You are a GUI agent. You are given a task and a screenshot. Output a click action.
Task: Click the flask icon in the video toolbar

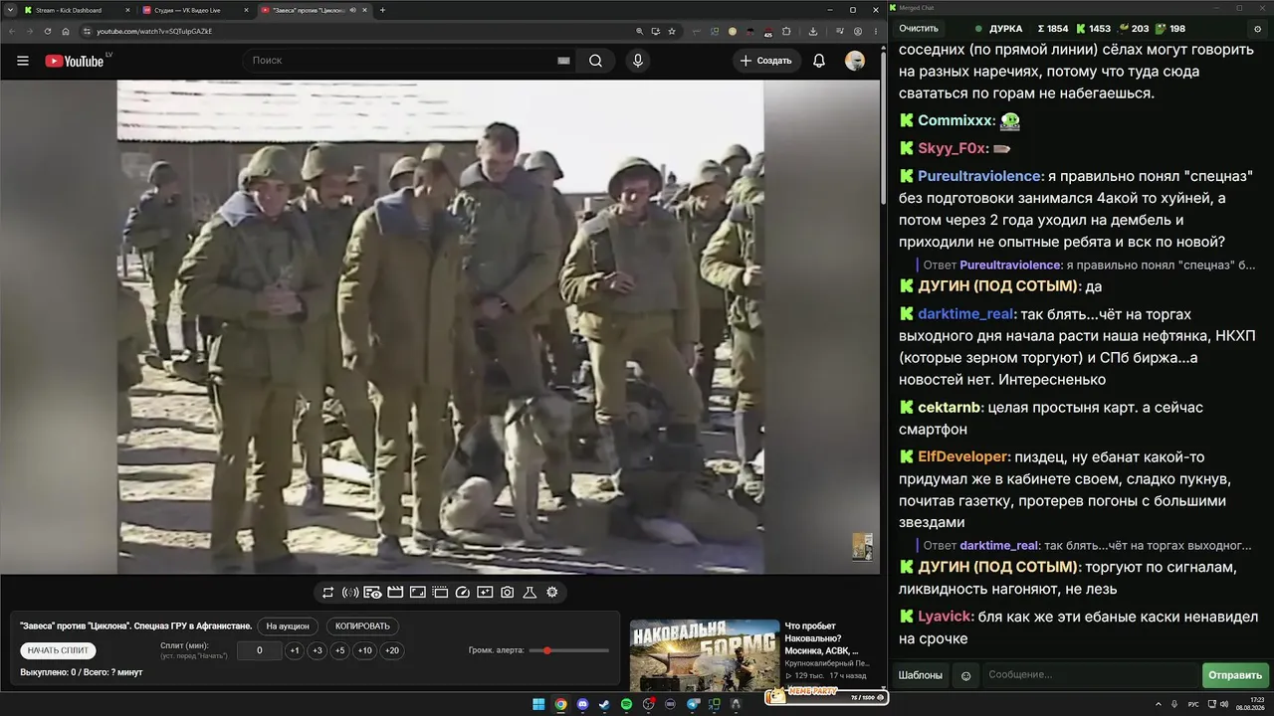tap(530, 593)
